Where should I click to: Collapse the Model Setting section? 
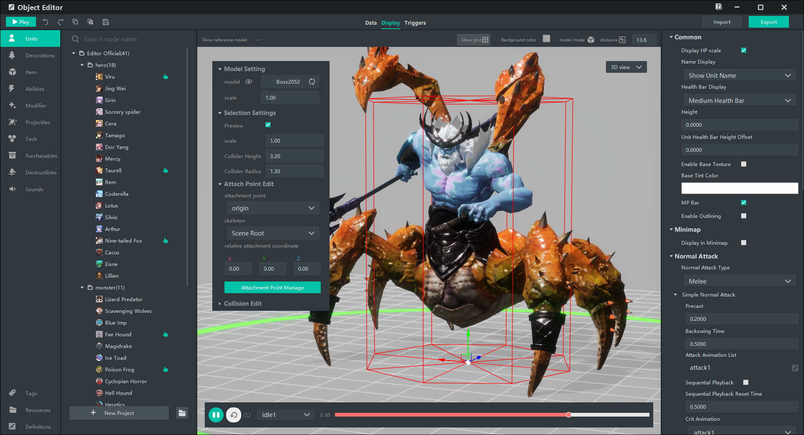220,69
